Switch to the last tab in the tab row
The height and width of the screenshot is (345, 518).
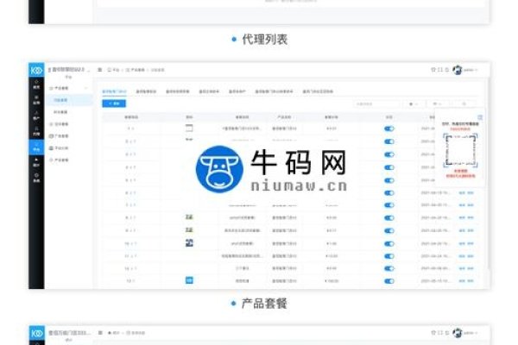click(x=318, y=91)
